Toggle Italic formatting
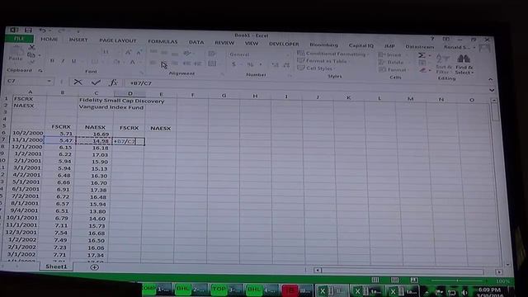This screenshot has width=528, height=297. [63, 61]
